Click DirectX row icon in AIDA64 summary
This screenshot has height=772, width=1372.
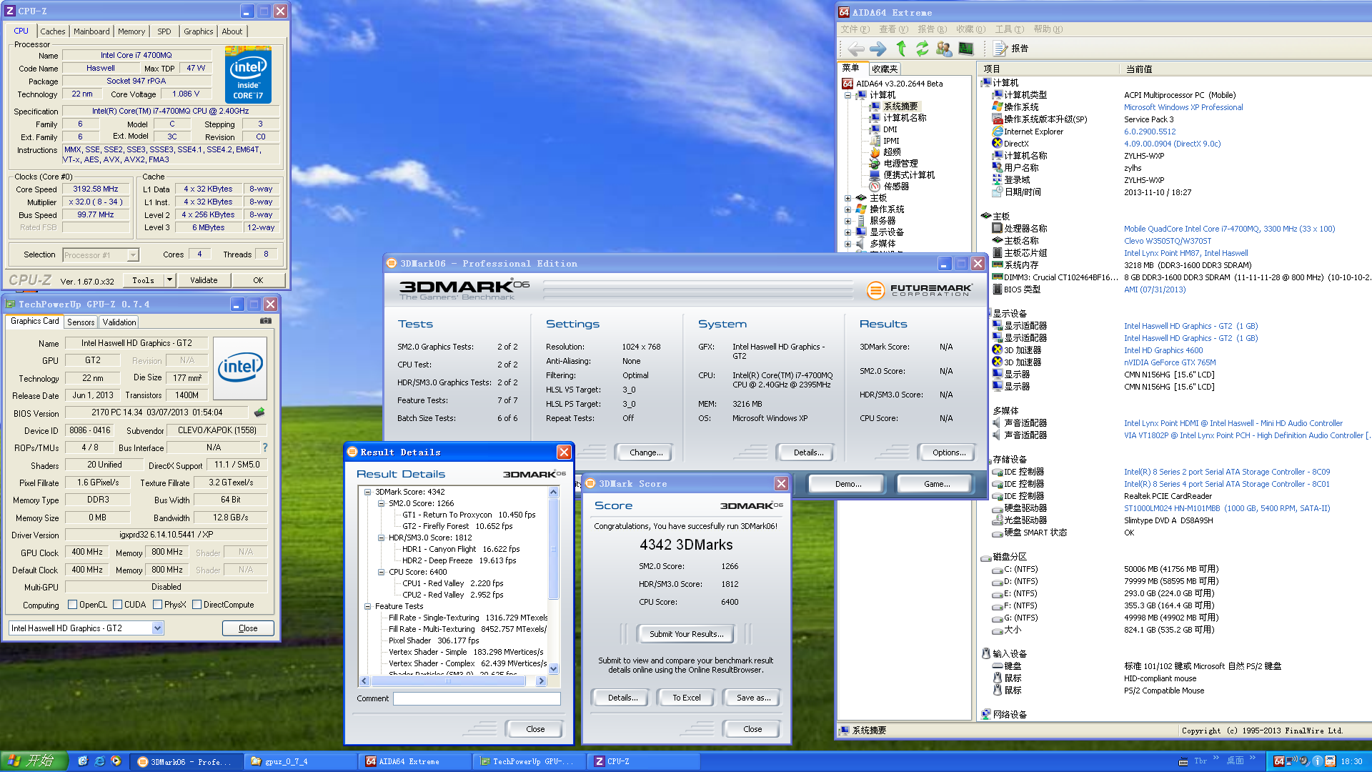click(998, 143)
